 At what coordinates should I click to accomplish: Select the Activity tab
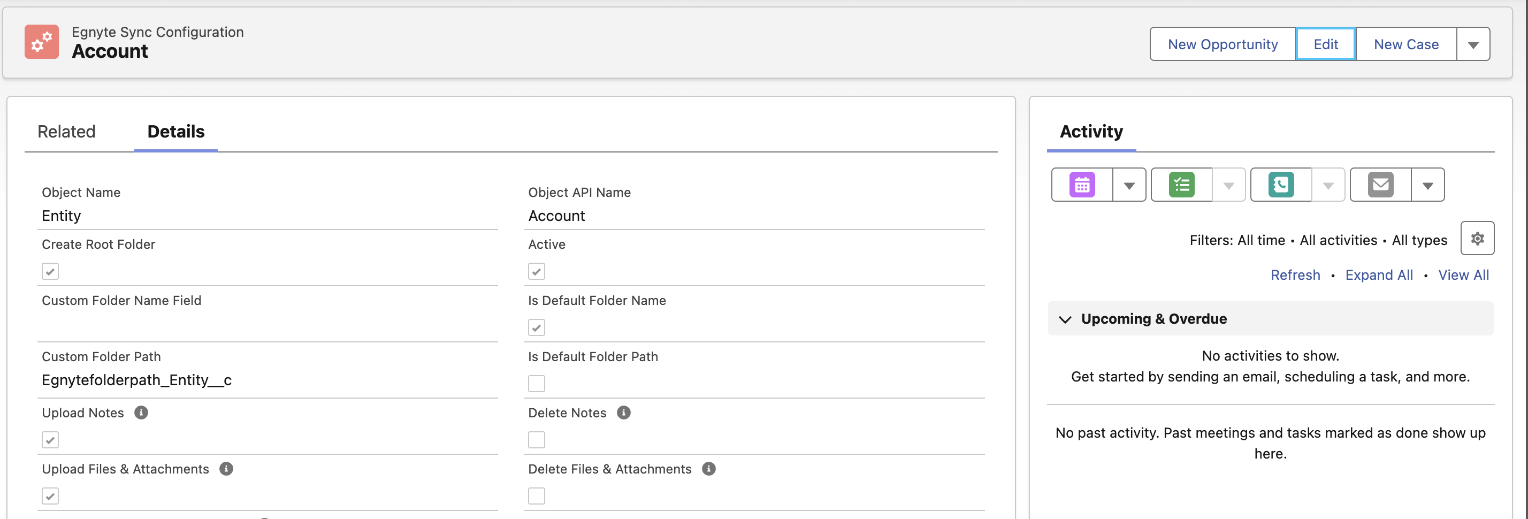tap(1091, 132)
